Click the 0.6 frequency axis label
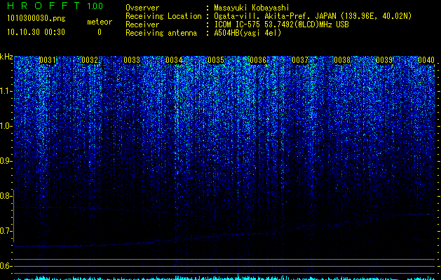Image resolution: width=441 pixels, height=280 pixels. coord(6,266)
